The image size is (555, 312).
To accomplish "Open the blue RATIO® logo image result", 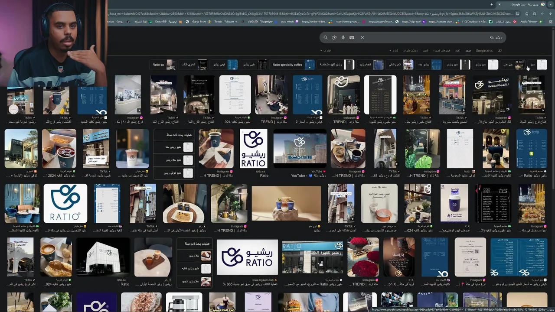I will (x=65, y=203).
